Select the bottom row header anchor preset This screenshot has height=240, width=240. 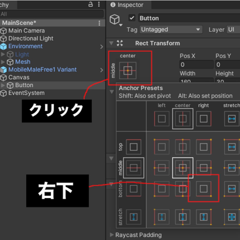[134, 189]
